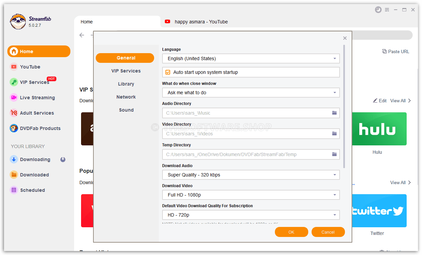Viewport: 422px width, 255px height.
Task: Open the Language dropdown
Action: pos(251,58)
